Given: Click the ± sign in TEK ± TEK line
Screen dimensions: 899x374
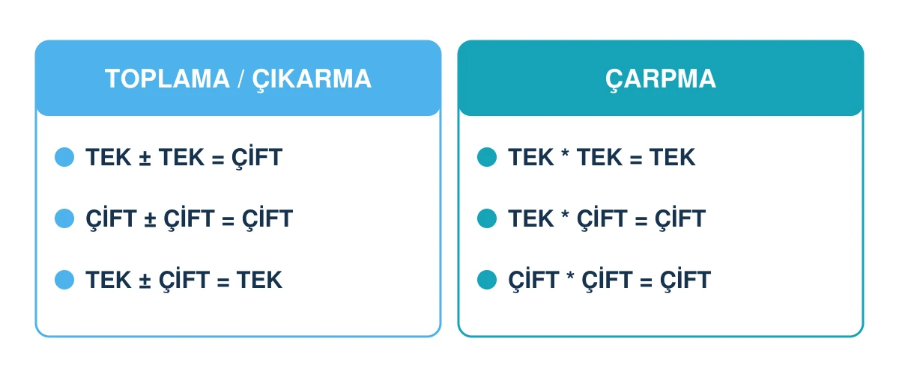Looking at the screenshot, I should point(145,159).
